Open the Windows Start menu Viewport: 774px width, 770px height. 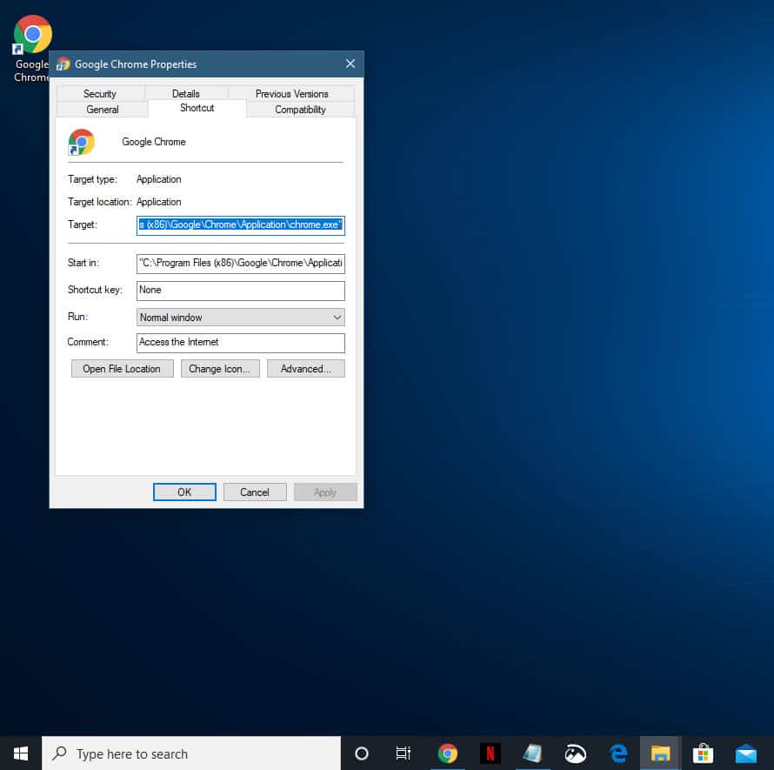point(21,753)
